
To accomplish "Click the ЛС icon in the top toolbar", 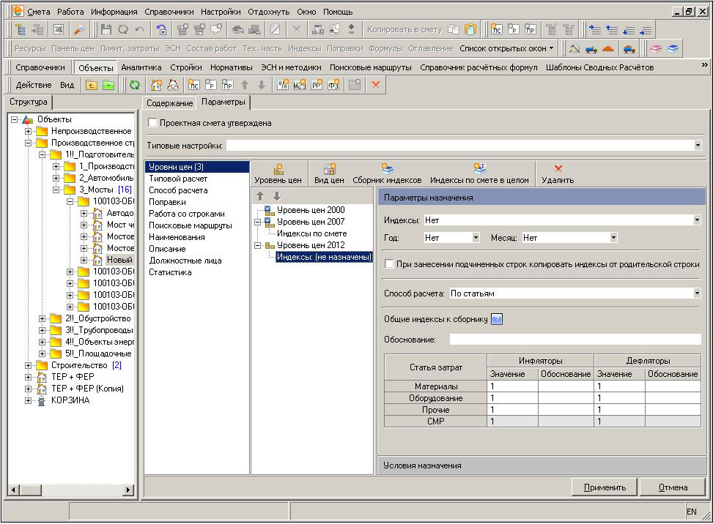I will coord(497,30).
